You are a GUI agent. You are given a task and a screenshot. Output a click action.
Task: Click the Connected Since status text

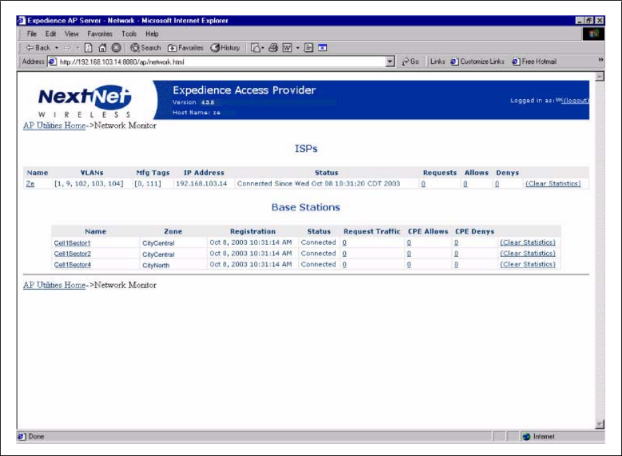pos(319,184)
